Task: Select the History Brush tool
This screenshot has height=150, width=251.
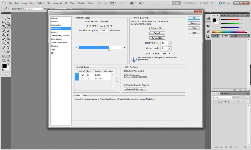Action: [x=8, y=35]
